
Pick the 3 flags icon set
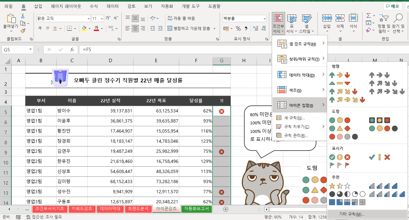pyautogui.click(x=340, y=164)
